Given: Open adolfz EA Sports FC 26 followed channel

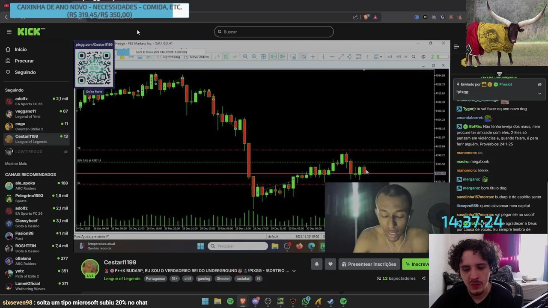Looking at the screenshot, I should pos(36,101).
